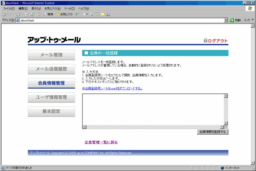Click the Refresh page toolbar icon
Image resolution: width=256 pixels, height=171 pixels.
32,14
